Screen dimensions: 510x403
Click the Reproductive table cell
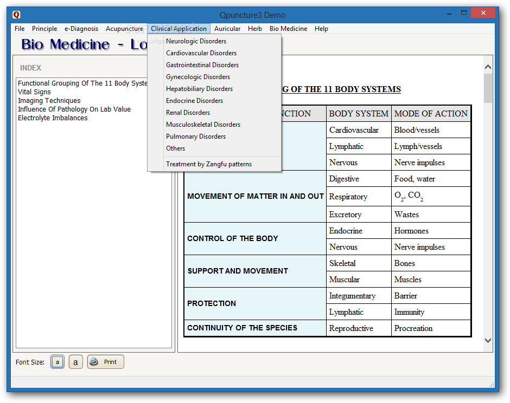pyautogui.click(x=359, y=328)
